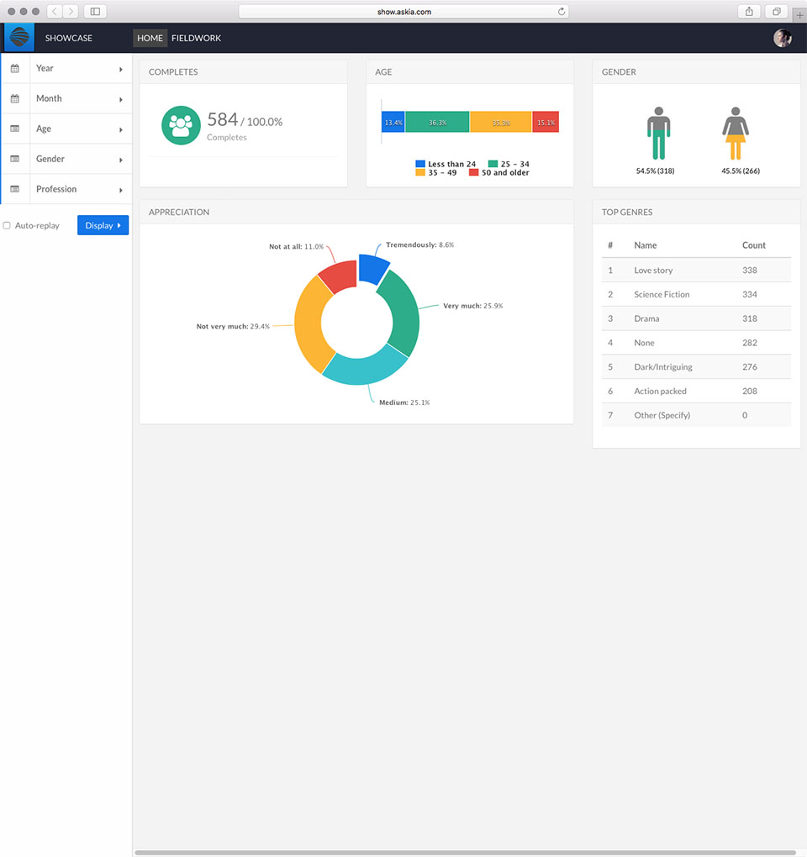Image resolution: width=807 pixels, height=857 pixels.
Task: Toggle the 50 and older legend item
Action: click(x=499, y=173)
